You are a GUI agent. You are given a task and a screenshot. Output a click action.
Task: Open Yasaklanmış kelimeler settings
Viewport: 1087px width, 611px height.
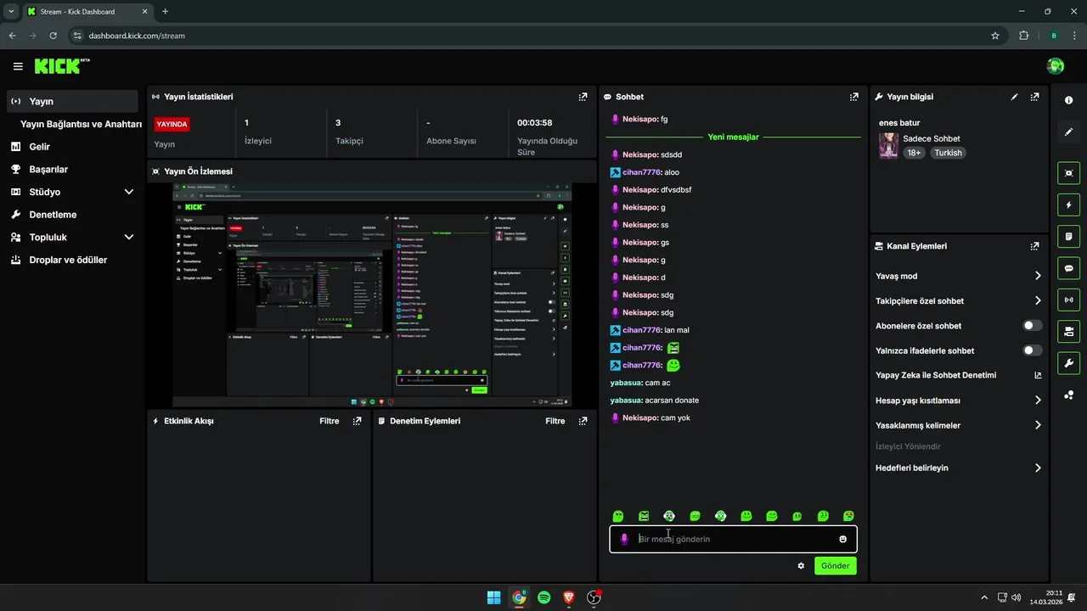(959, 425)
